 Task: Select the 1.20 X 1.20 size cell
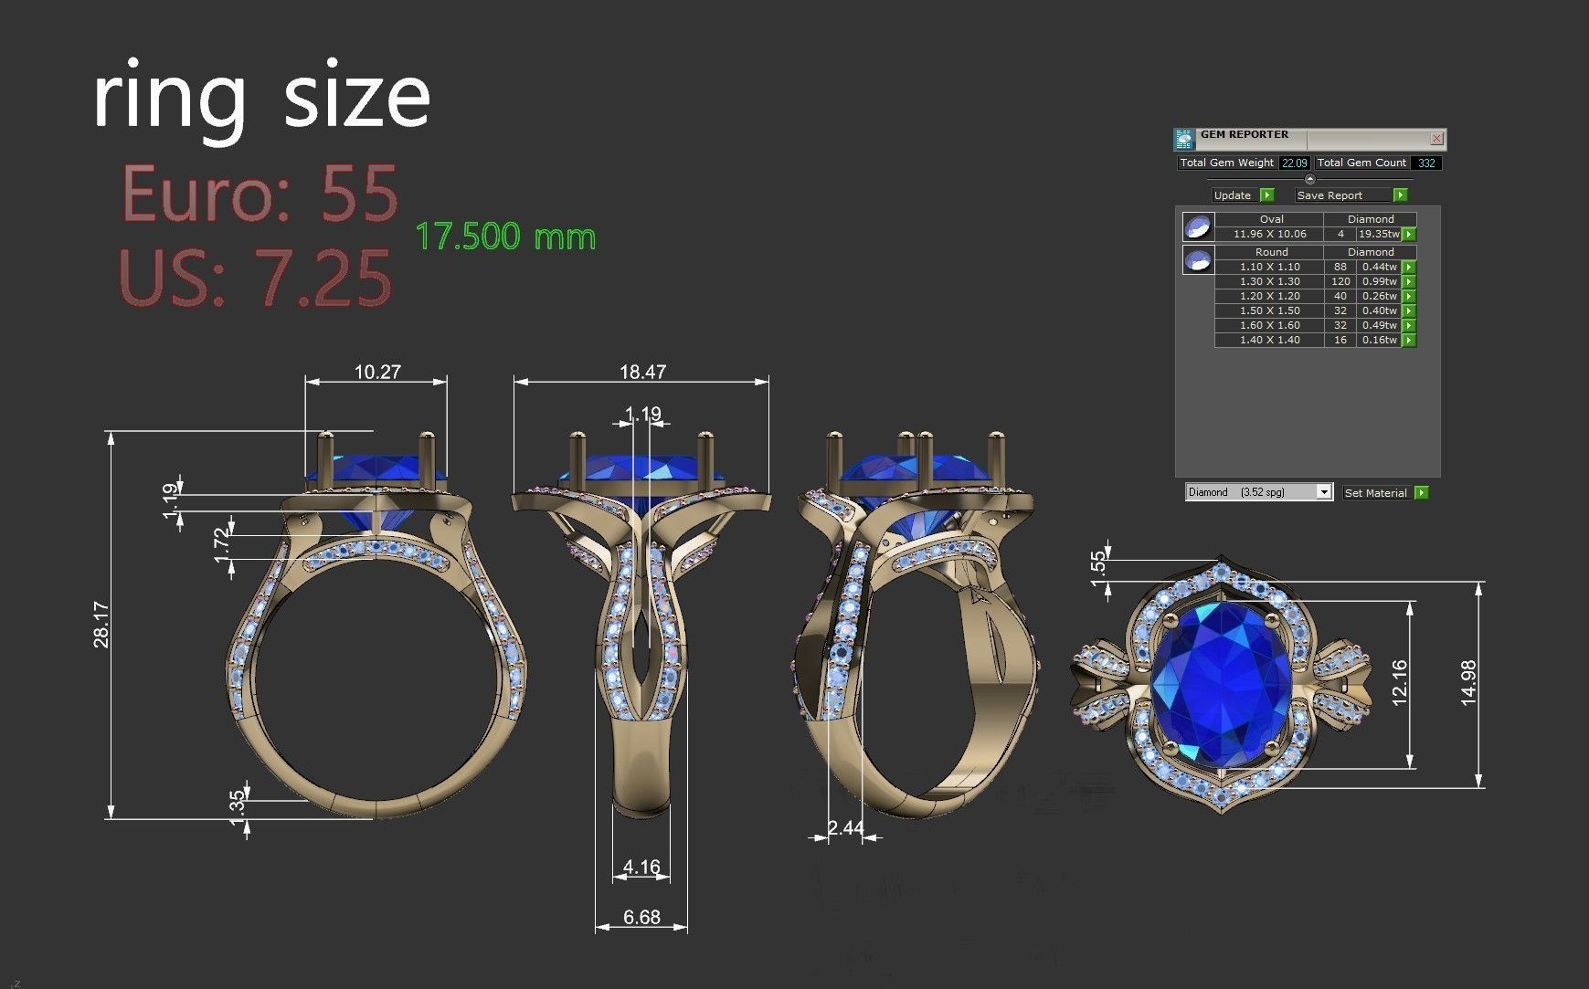point(1269,296)
